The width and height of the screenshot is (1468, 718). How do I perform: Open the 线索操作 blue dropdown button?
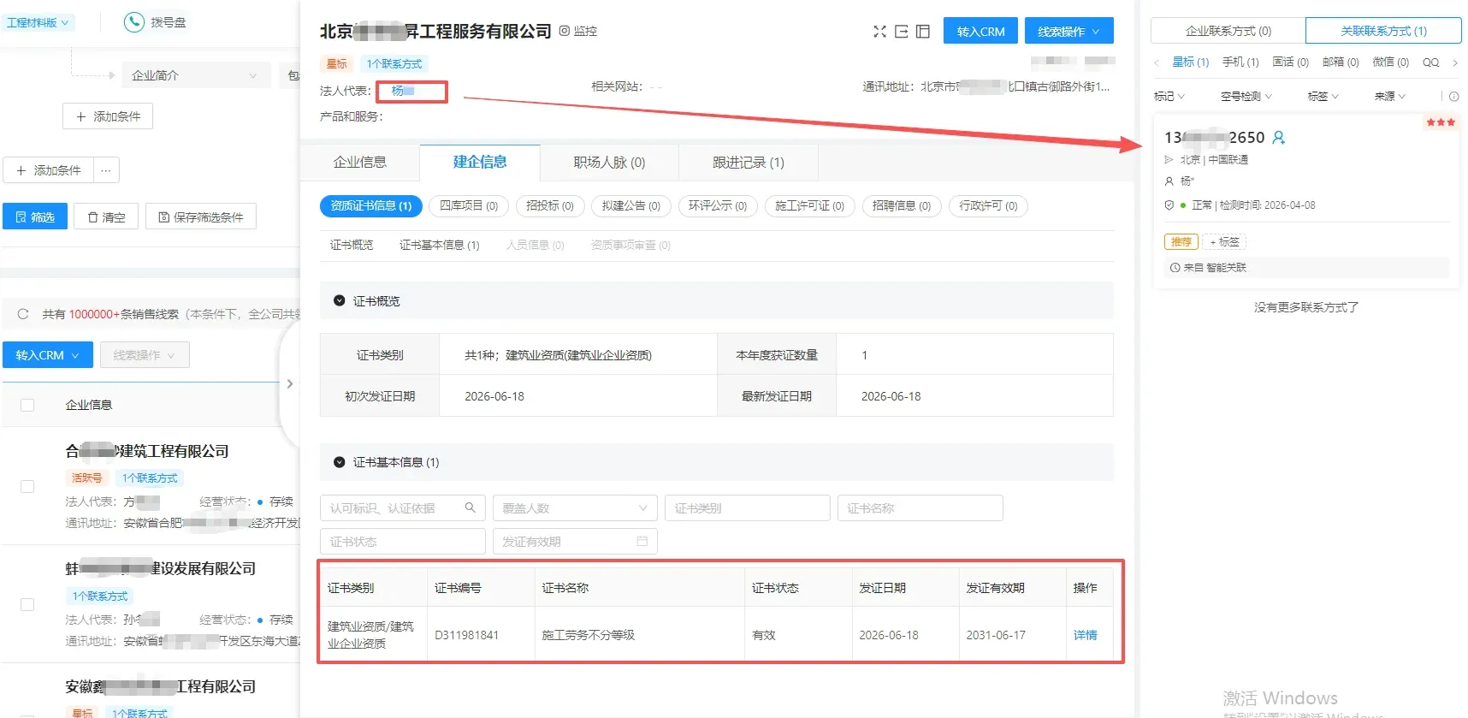coord(1069,32)
